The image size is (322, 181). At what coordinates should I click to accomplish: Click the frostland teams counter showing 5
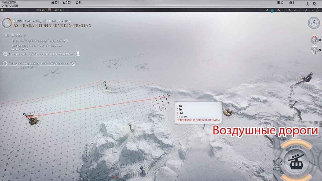click(x=292, y=3)
